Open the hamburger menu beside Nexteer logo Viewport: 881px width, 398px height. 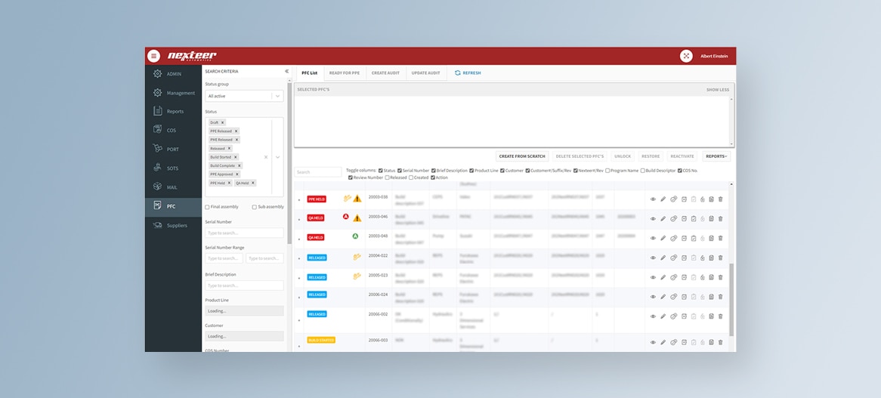pyautogui.click(x=153, y=56)
